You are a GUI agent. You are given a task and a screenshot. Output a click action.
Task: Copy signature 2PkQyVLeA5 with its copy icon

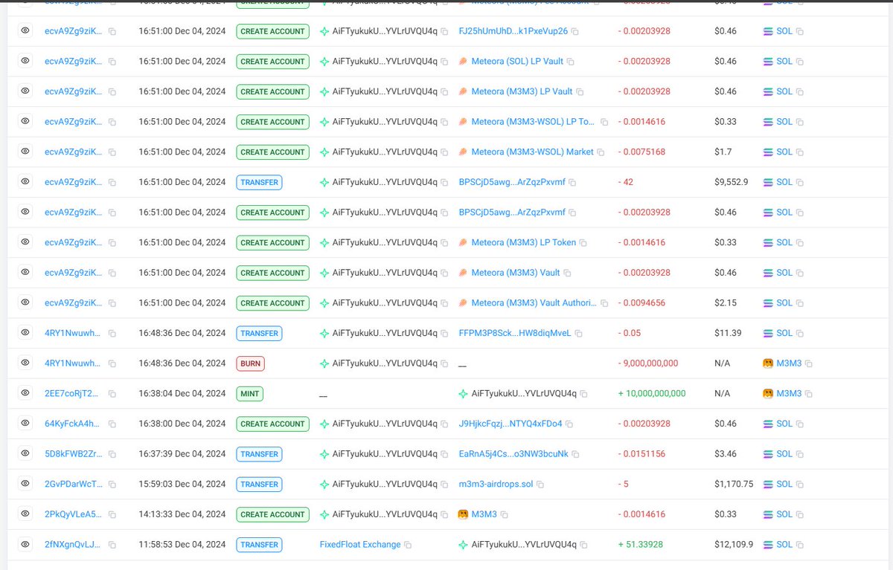point(112,515)
